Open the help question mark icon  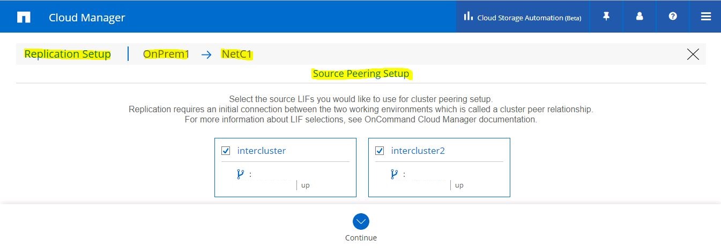coord(673,17)
